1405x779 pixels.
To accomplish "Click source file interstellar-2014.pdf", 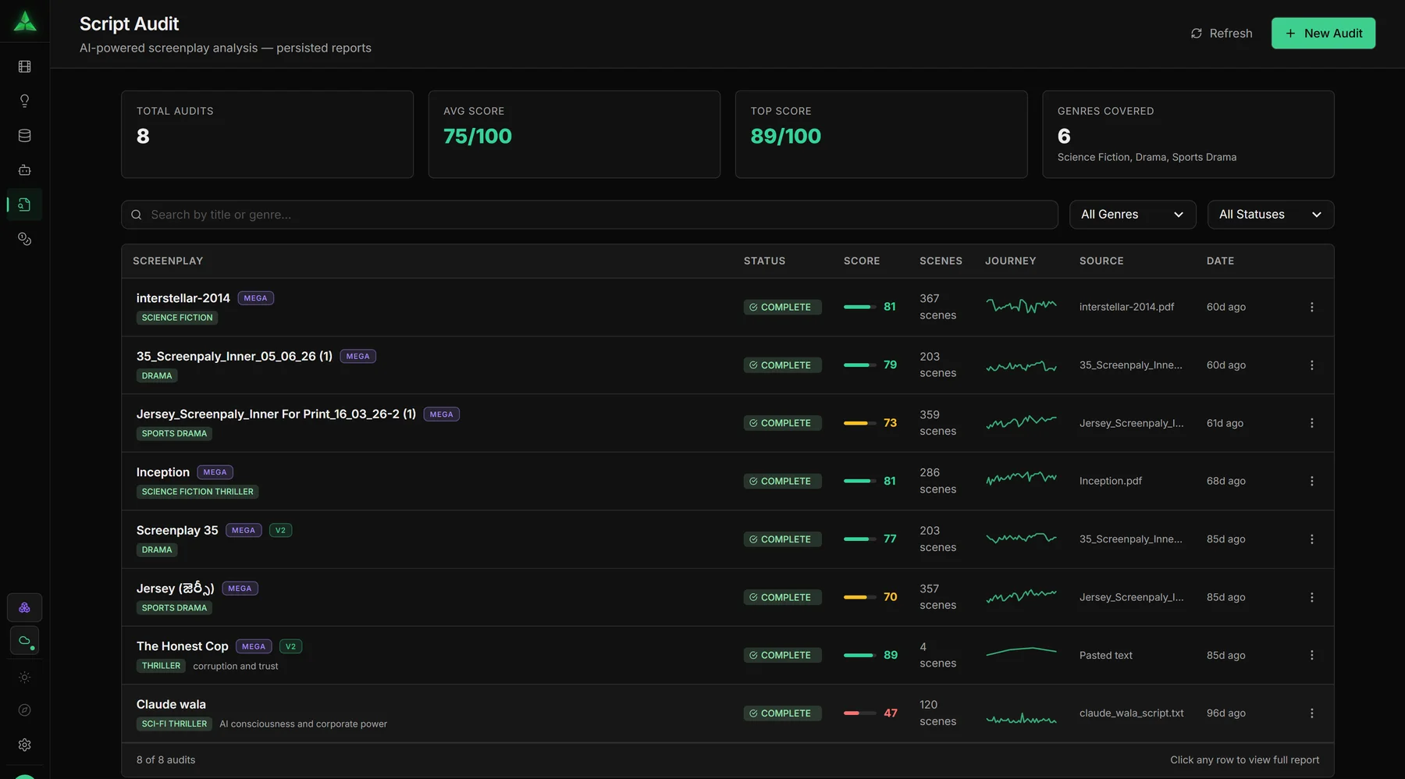I will tap(1126, 308).
